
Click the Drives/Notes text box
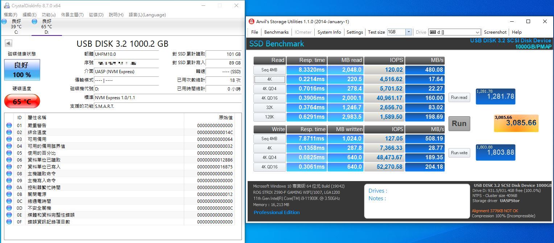click(417, 201)
